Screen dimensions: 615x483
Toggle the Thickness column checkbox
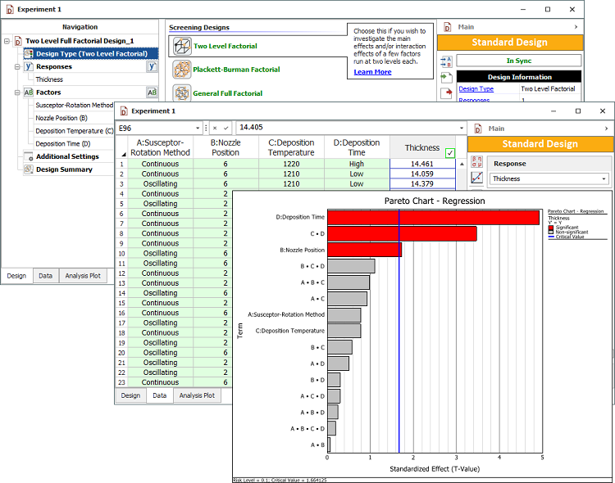(449, 152)
